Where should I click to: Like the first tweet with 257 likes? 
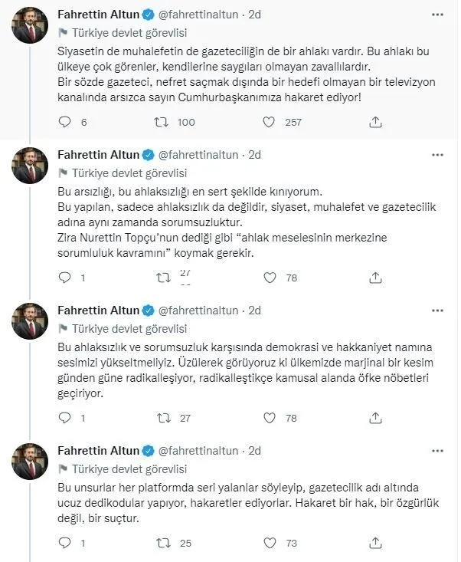269,122
